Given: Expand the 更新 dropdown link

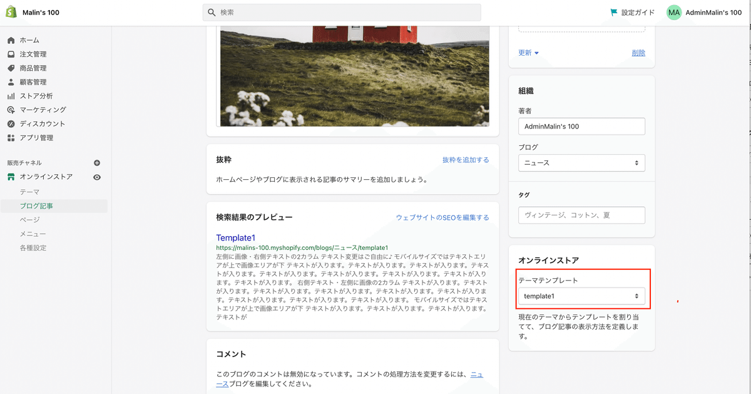Looking at the screenshot, I should pos(529,53).
